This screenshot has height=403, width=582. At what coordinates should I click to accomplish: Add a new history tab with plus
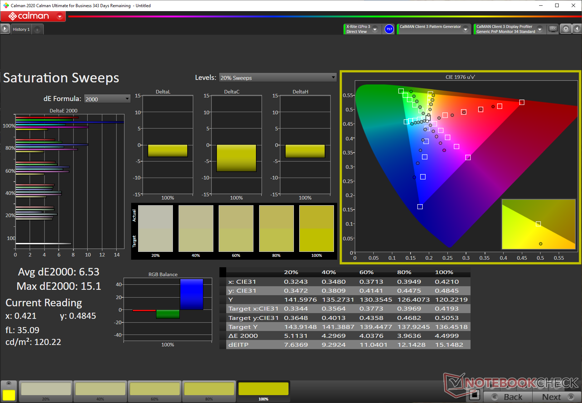(x=37, y=30)
